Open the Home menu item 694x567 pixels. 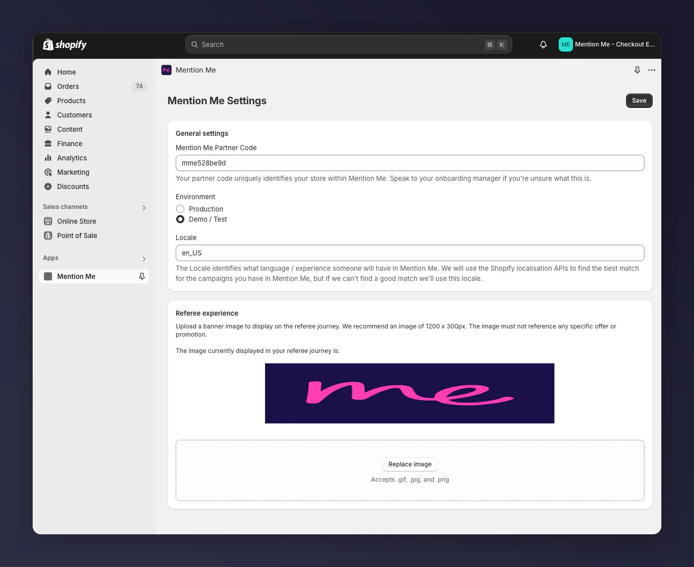tap(94, 72)
